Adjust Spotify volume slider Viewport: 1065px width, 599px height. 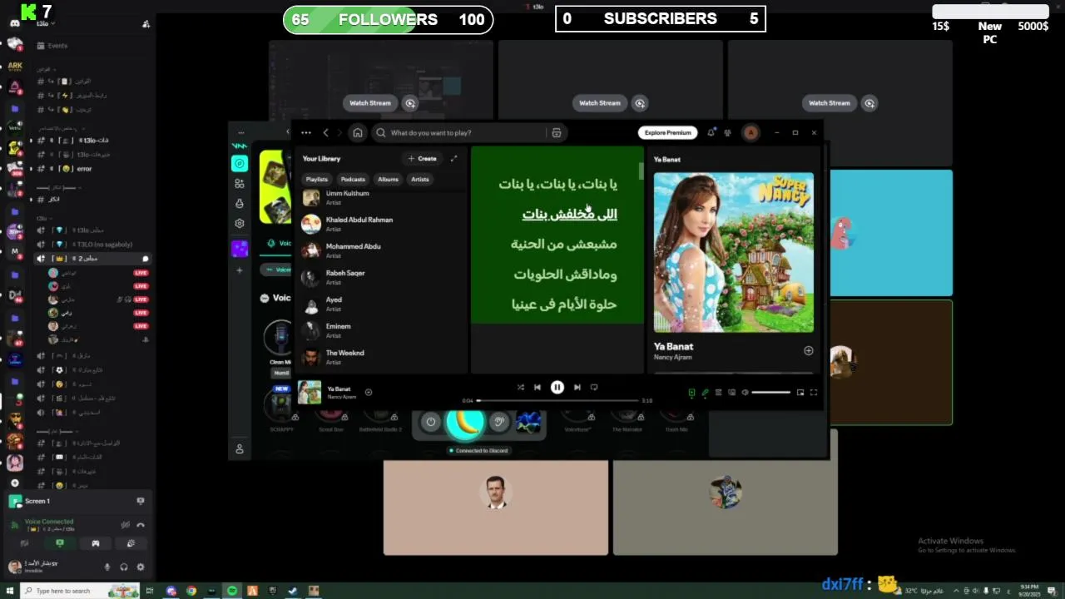(771, 392)
